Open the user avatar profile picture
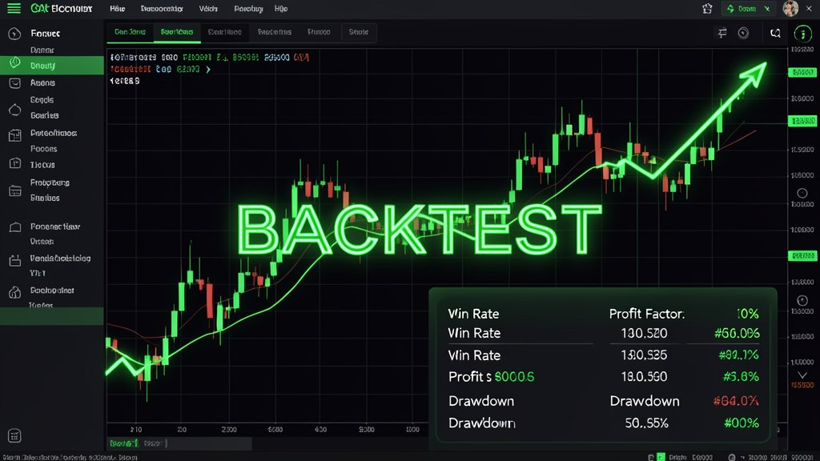Screen dimensions: 820x461 click(790, 8)
